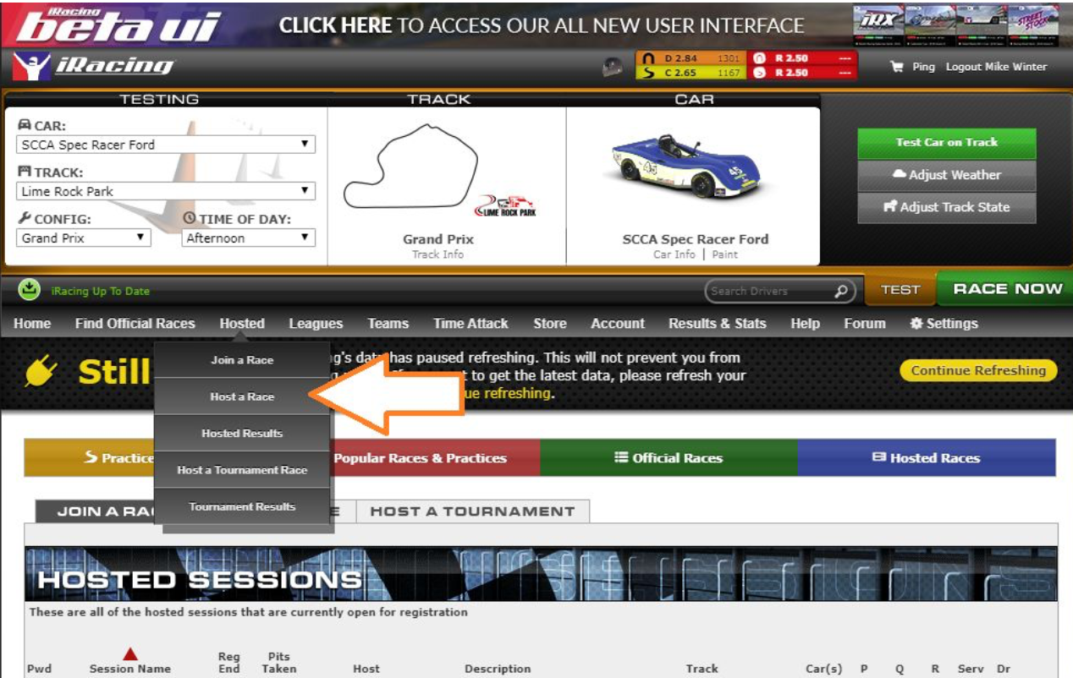Open the shopping cart icon

(897, 67)
